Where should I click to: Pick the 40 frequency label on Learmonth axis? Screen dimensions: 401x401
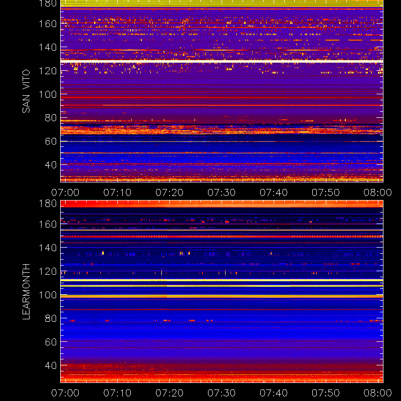[51, 365]
